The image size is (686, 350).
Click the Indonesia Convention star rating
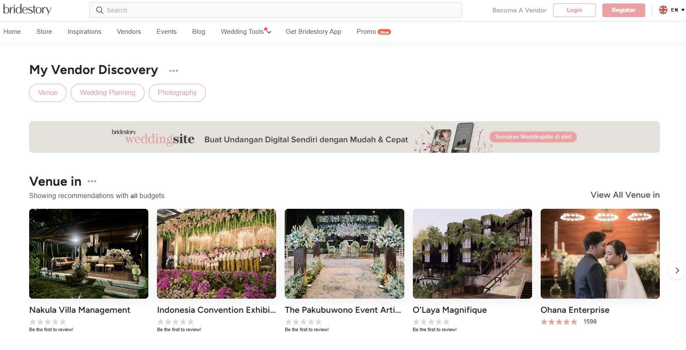coord(175,322)
